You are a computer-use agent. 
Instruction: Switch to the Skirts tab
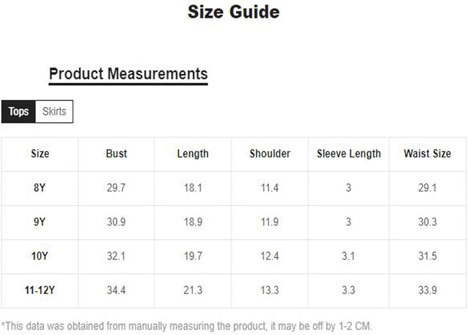[54, 111]
